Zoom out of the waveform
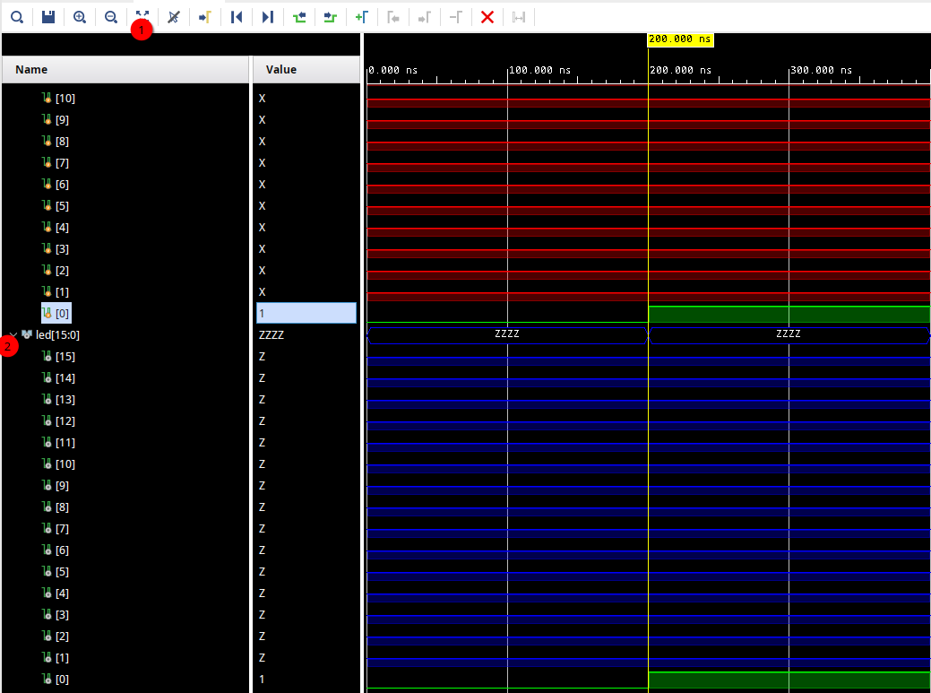This screenshot has height=693, width=931. click(x=111, y=17)
